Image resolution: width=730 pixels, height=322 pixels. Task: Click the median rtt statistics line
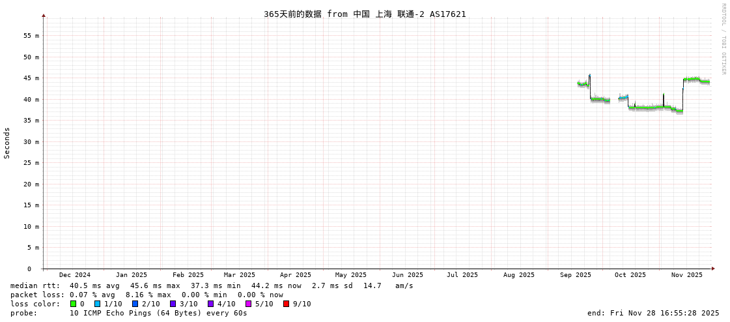tap(212, 285)
